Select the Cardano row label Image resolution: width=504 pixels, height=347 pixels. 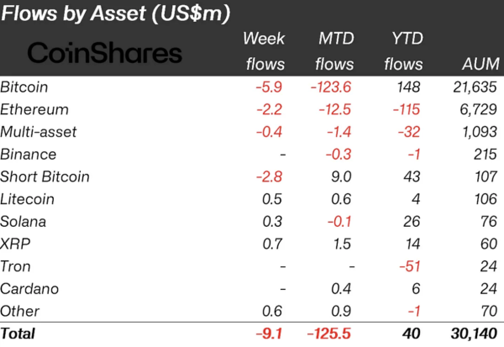pos(29,288)
